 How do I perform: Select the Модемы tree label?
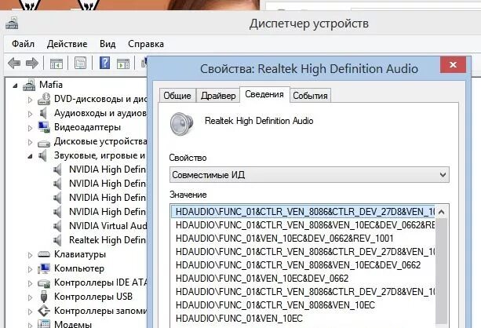[x=73, y=324]
